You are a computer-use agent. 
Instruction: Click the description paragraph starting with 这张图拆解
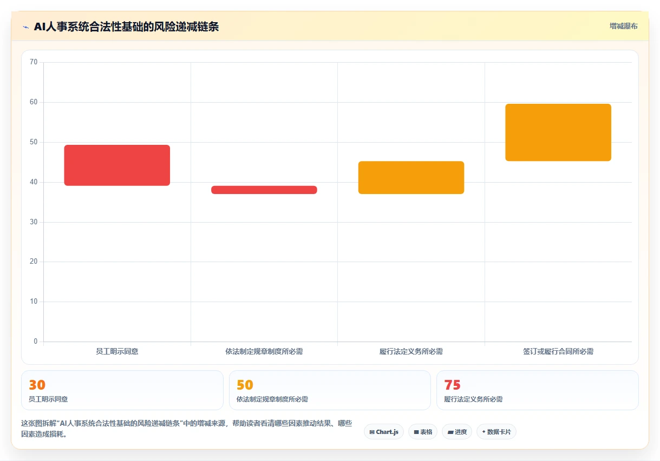(187, 429)
